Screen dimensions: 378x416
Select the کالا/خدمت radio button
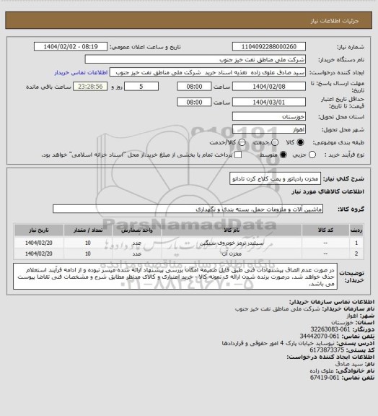pyautogui.click(x=242, y=142)
